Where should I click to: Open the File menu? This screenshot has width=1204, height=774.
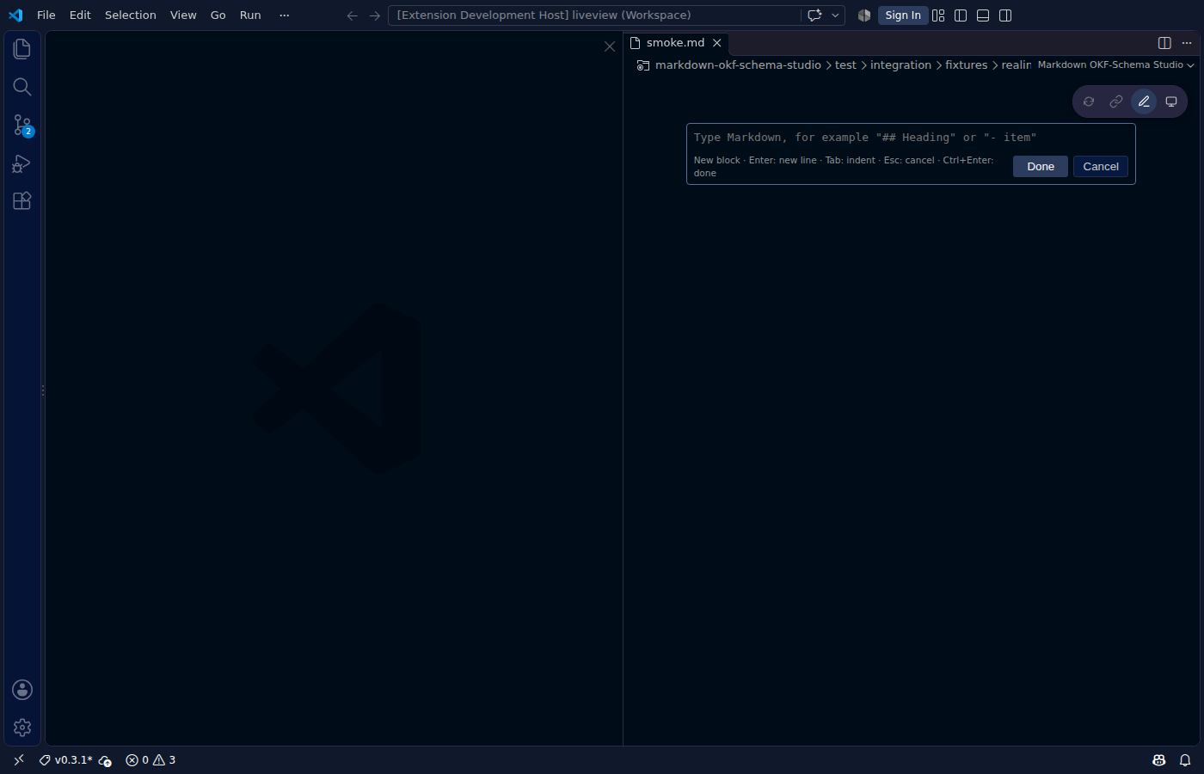point(46,15)
